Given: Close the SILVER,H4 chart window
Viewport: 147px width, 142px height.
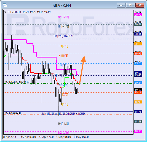Looking at the screenshot, I should 140,5.
